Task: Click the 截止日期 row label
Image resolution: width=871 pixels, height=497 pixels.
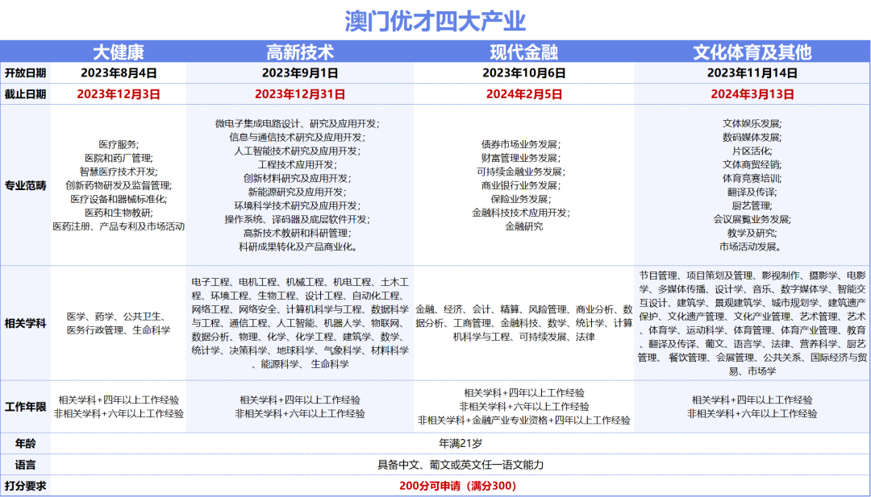Action: pyautogui.click(x=26, y=93)
